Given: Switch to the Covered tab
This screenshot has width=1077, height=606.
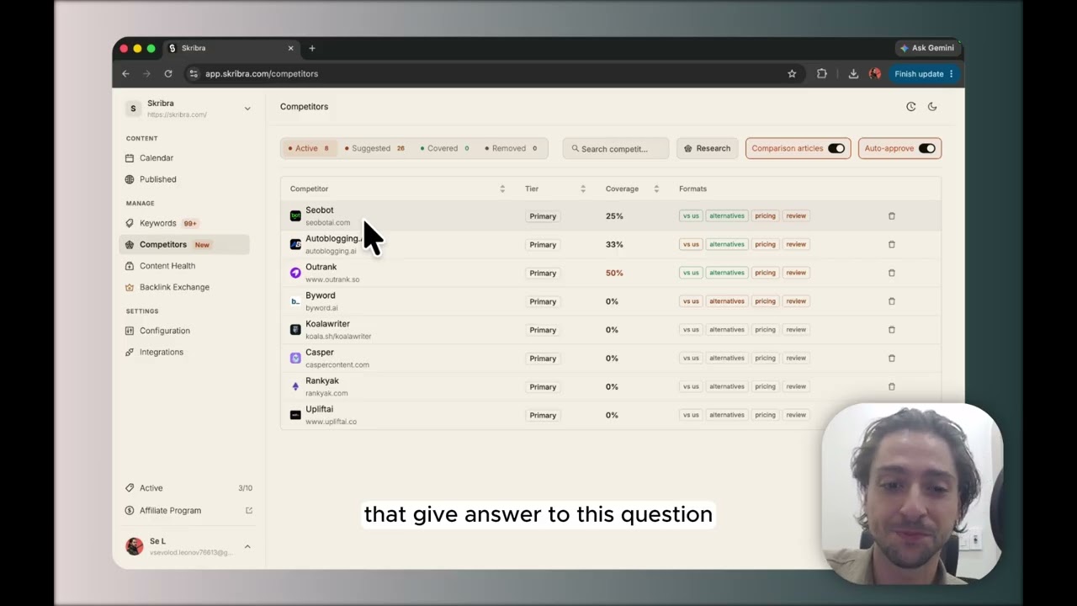Looking at the screenshot, I should (444, 149).
